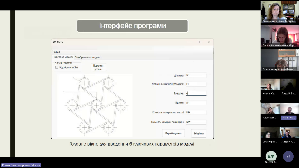Click Семен Андрійович's video tile
Image resolution: width=299 pixels, height=168 pixels.
(x=279, y=60)
